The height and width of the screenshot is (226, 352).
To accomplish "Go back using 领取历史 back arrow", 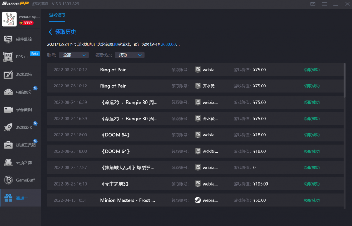I will [51, 32].
